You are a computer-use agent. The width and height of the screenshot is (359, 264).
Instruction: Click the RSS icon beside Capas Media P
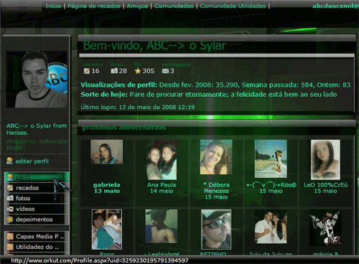(x=10, y=237)
